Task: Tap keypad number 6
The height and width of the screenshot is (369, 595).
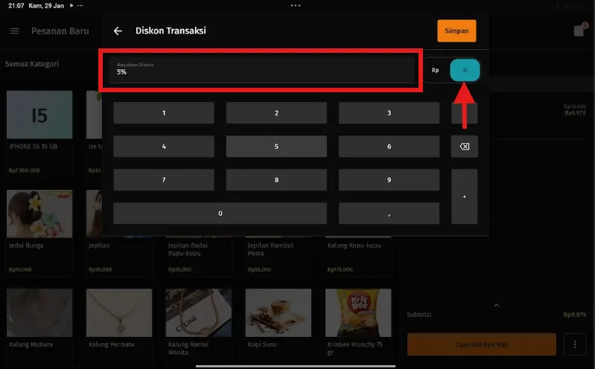Action: [x=389, y=147]
